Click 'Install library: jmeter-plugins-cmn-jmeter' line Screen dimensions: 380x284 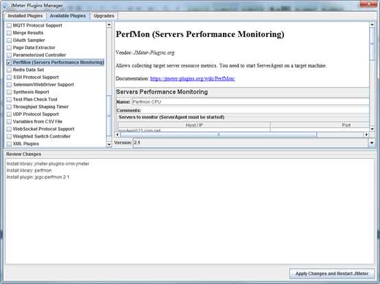48,164
